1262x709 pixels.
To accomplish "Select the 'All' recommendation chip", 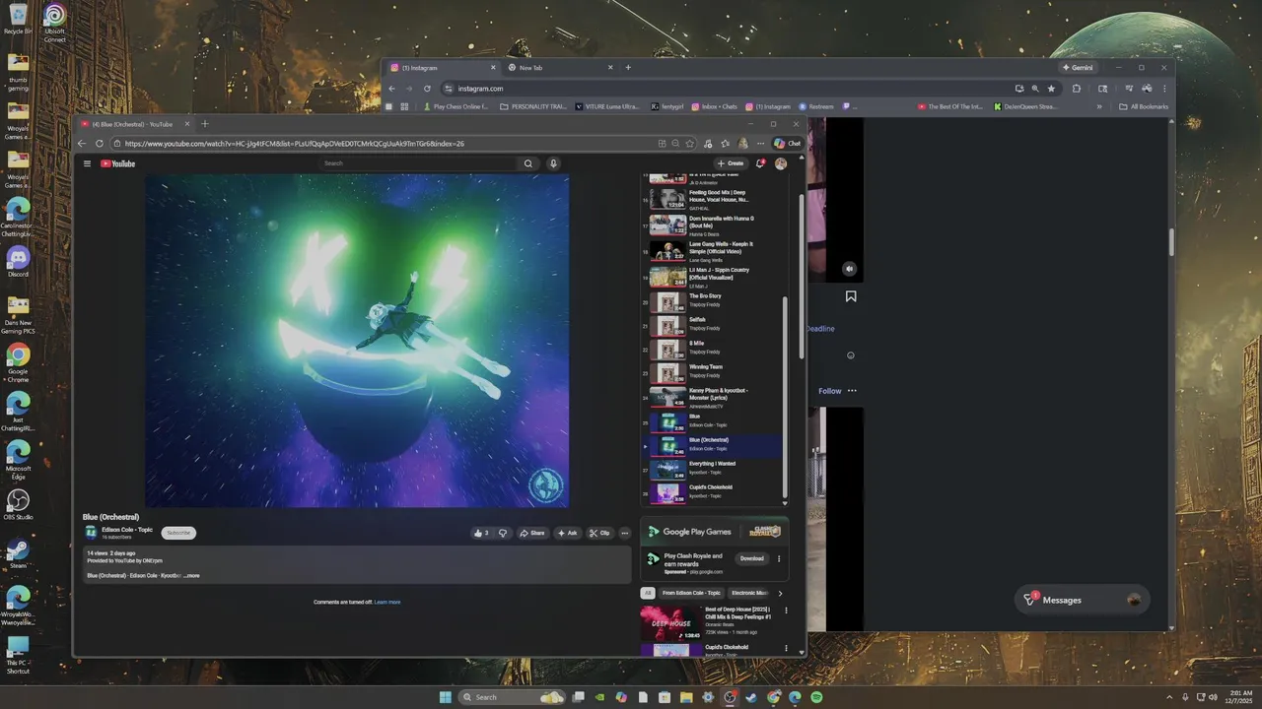I will click(648, 593).
